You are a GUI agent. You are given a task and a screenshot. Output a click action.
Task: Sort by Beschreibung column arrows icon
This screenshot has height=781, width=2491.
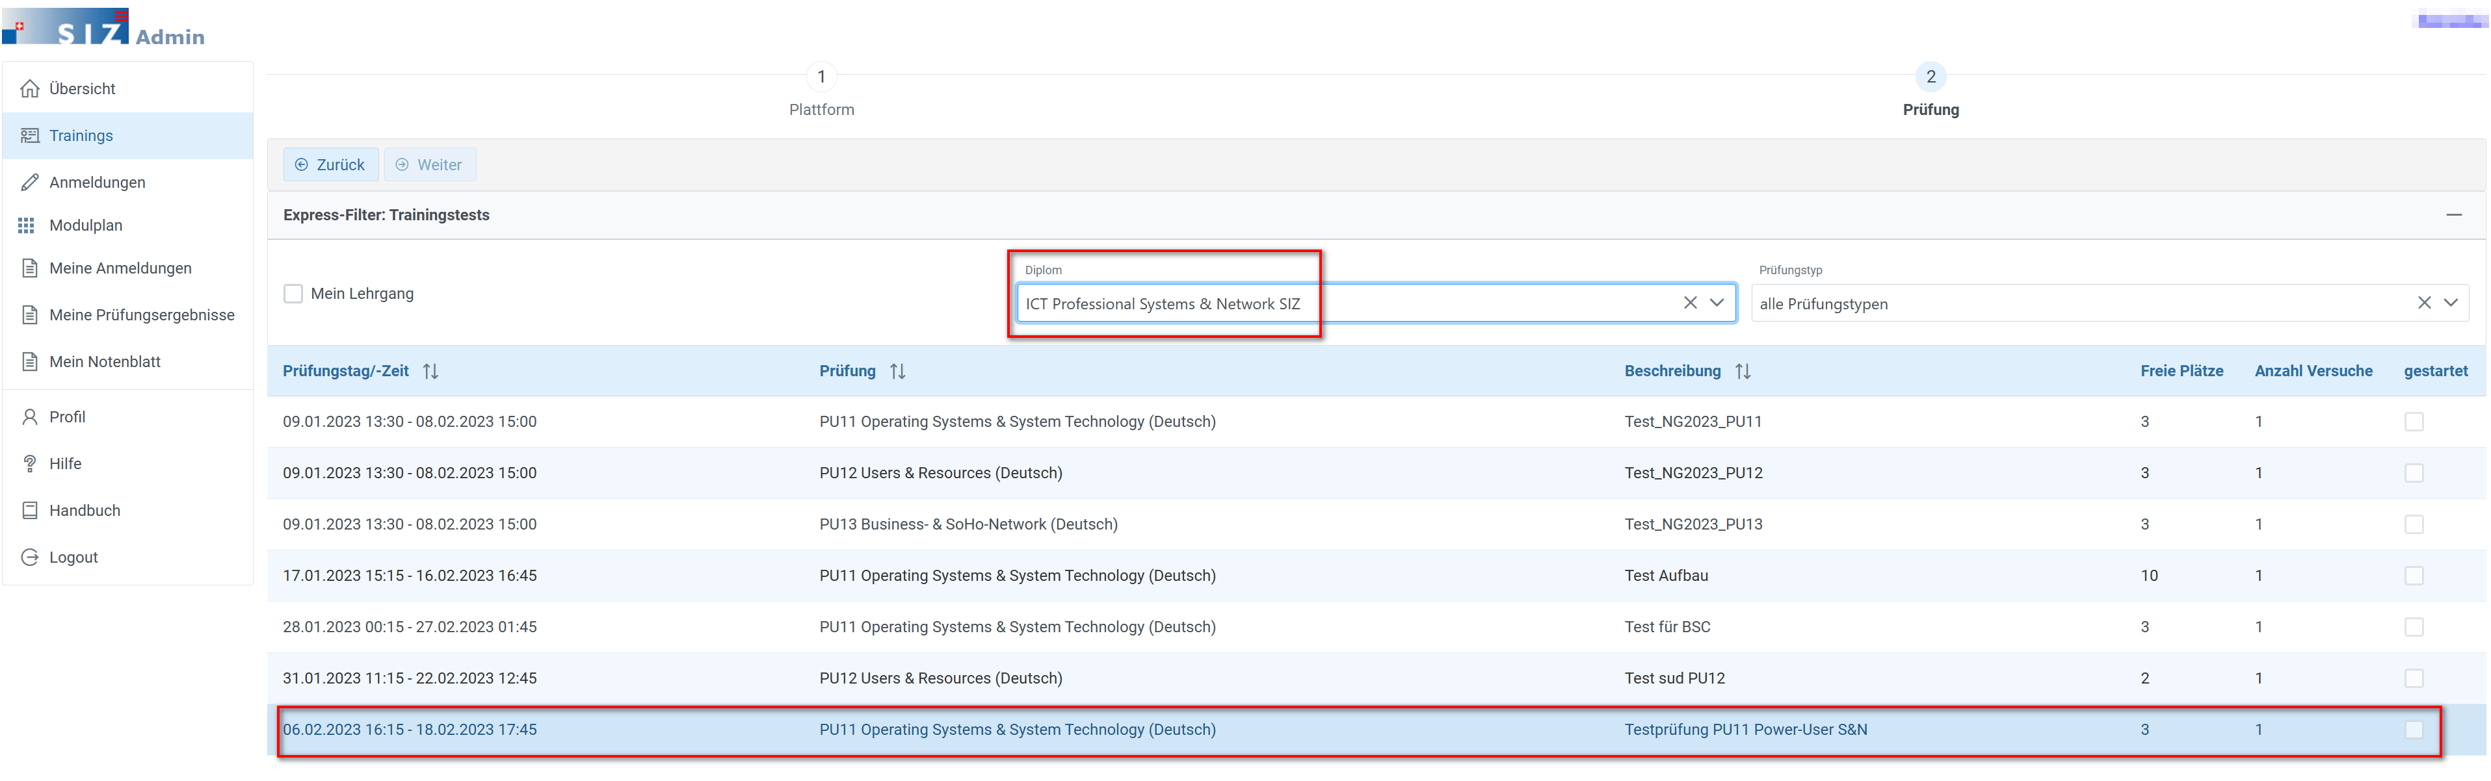pos(1743,371)
